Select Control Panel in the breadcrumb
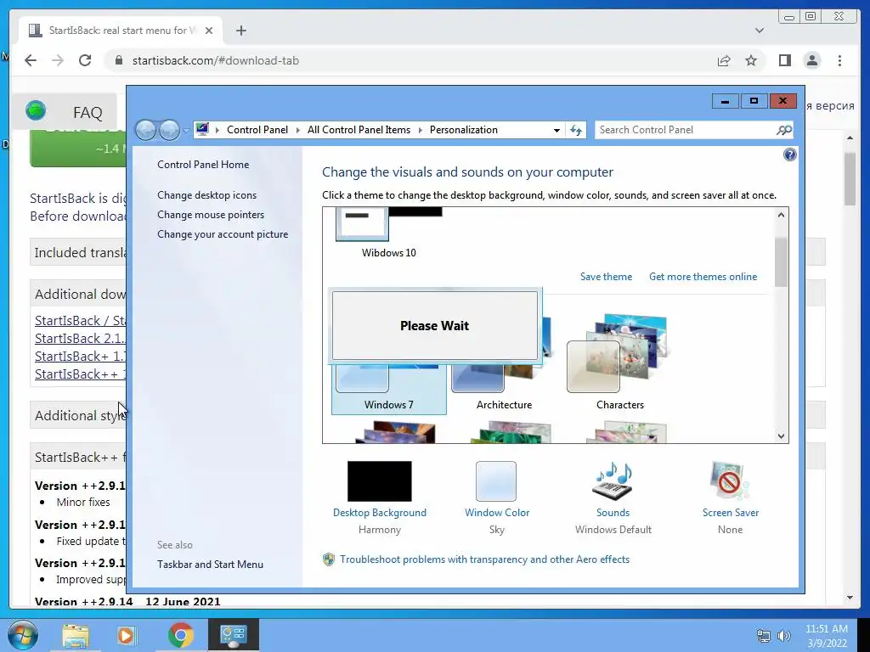This screenshot has width=870, height=652. (x=257, y=130)
